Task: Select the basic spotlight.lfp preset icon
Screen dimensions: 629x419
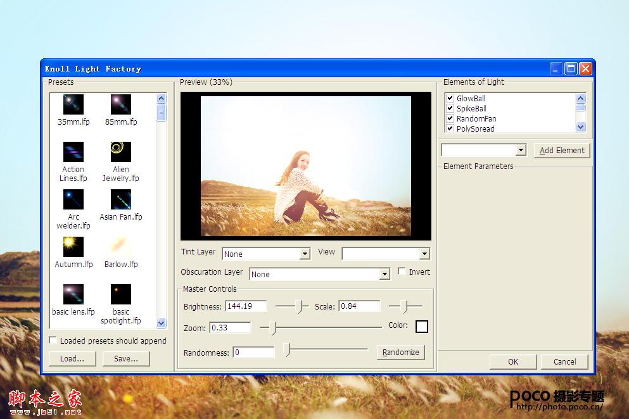Action: tap(121, 294)
